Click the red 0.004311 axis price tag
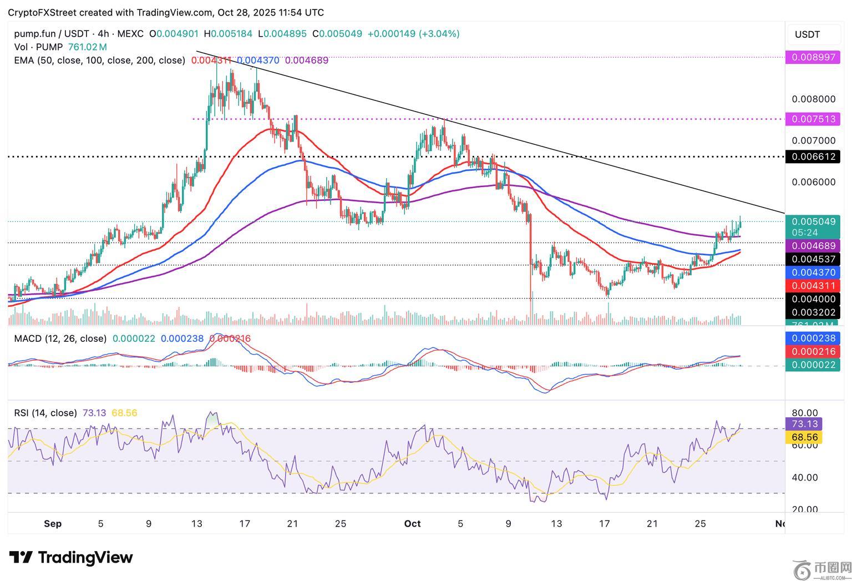The width and height of the screenshot is (852, 581). click(x=813, y=286)
